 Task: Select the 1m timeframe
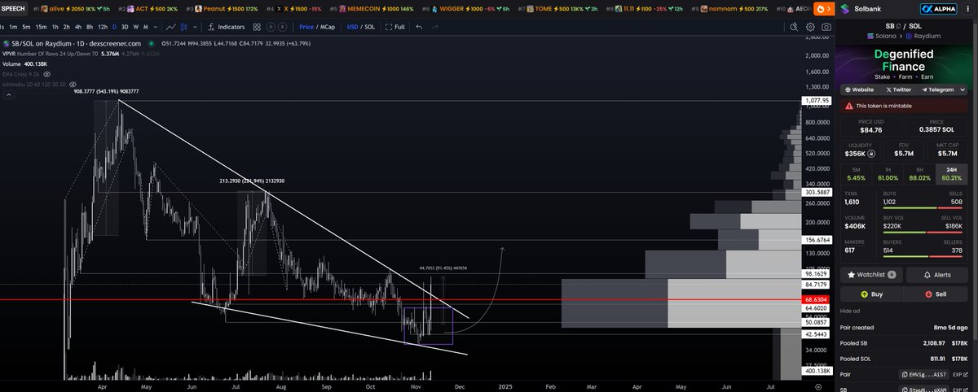coord(13,27)
